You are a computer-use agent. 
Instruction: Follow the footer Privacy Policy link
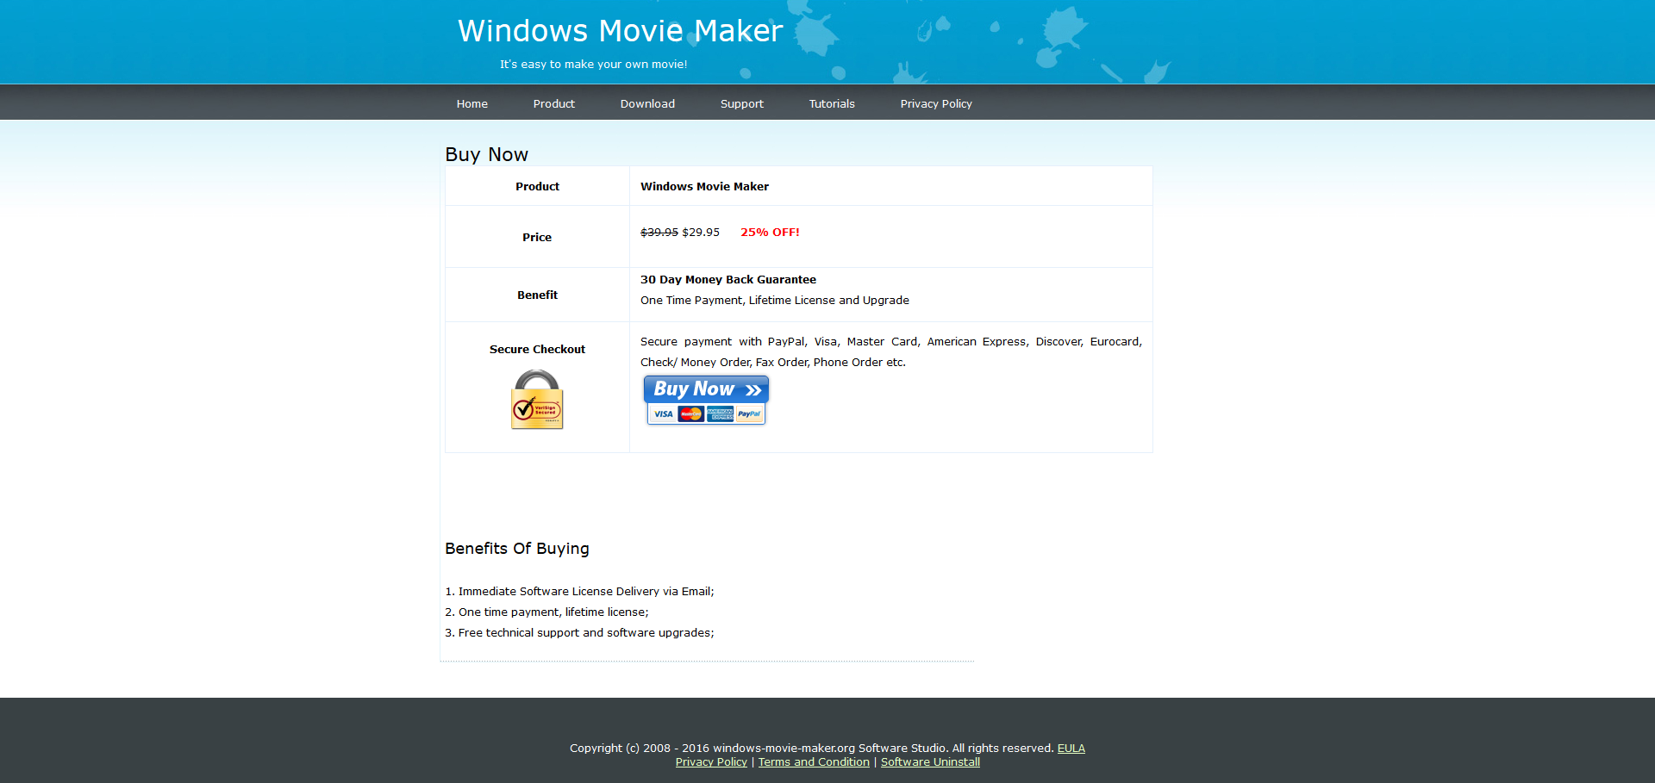(711, 761)
